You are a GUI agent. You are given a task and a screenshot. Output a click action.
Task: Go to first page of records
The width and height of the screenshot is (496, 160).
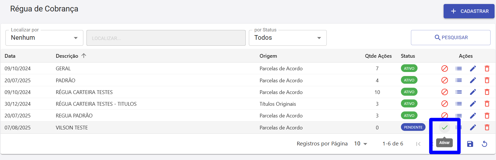click(418, 144)
